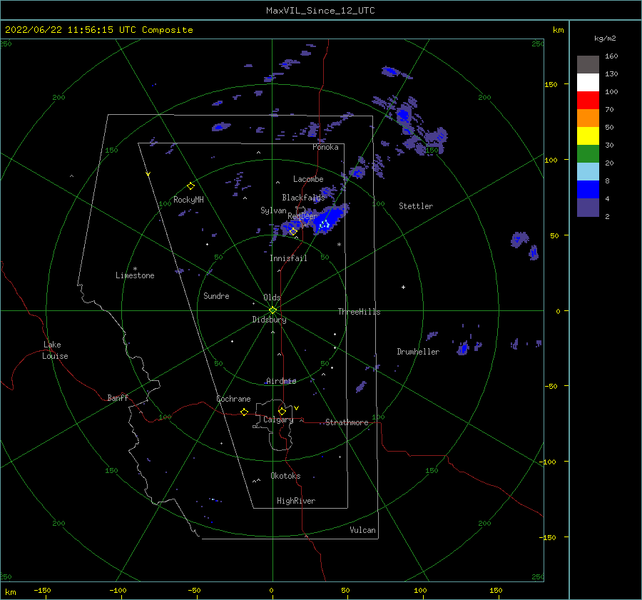Image resolution: width=642 pixels, height=600 pixels.
Task: Click the 70 legend value
Action: coord(609,110)
